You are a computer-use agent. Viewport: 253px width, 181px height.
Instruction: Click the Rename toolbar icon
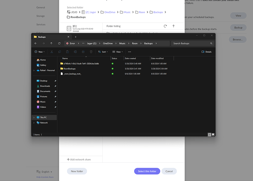tap(75, 52)
